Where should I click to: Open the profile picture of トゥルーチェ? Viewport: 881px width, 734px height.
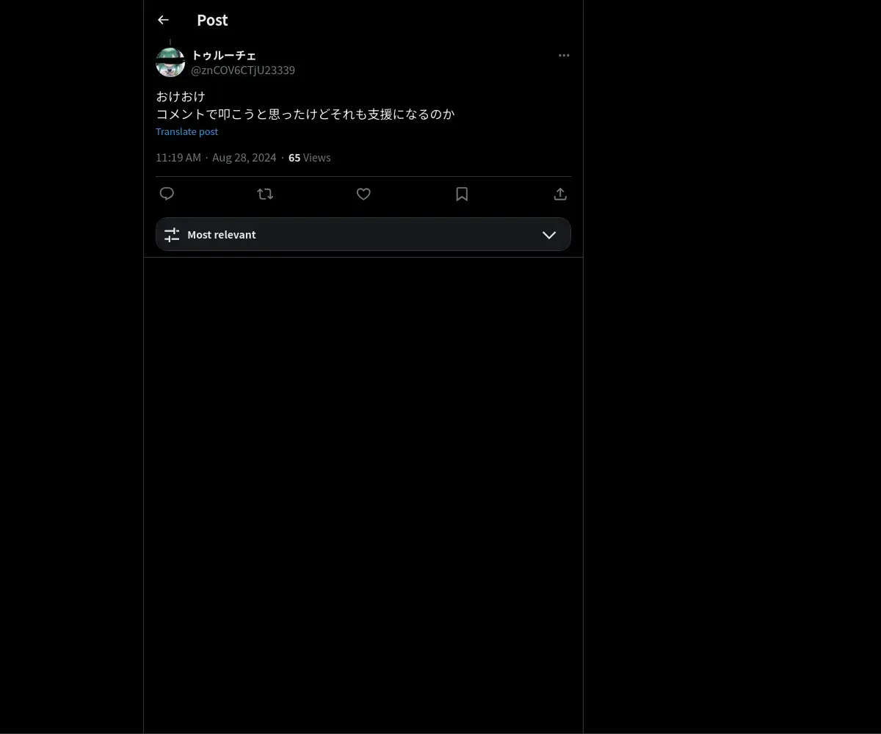pos(170,62)
